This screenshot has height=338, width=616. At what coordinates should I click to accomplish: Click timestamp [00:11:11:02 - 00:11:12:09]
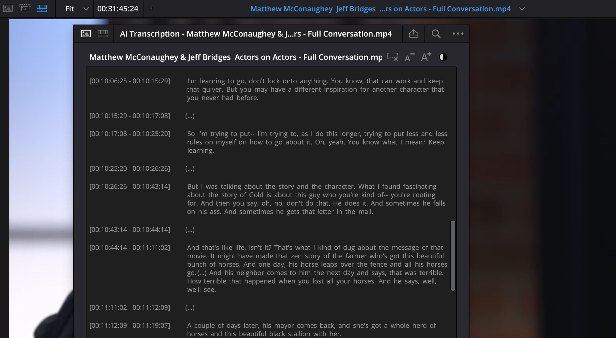pos(130,307)
